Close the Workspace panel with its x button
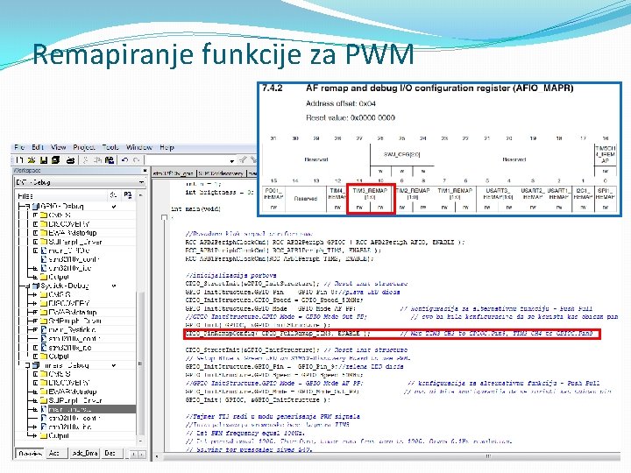 click(145, 171)
